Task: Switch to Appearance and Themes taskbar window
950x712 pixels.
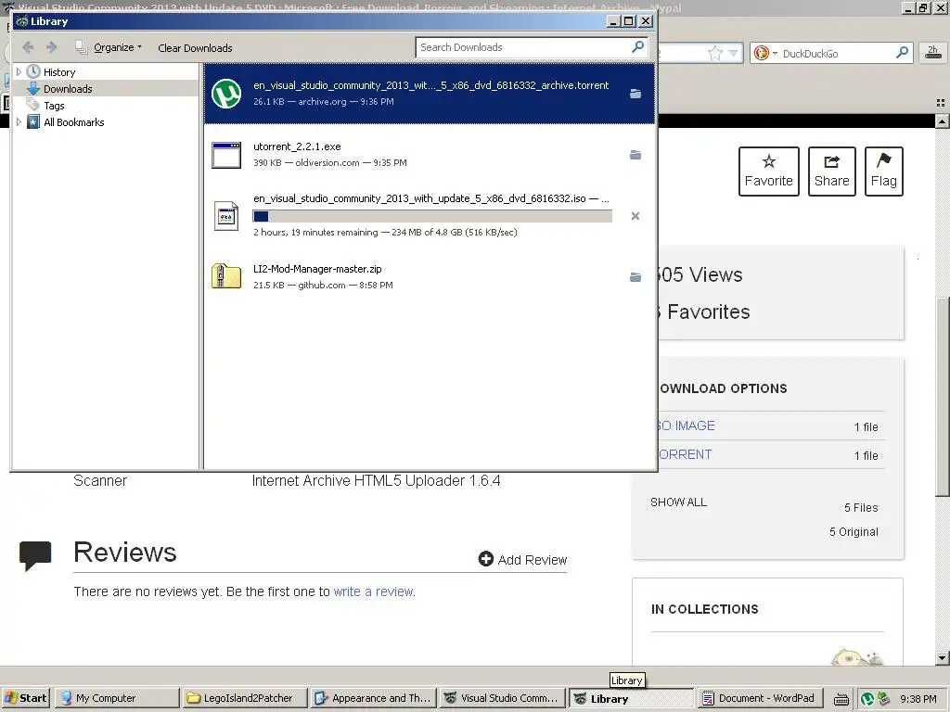Action: tap(373, 698)
